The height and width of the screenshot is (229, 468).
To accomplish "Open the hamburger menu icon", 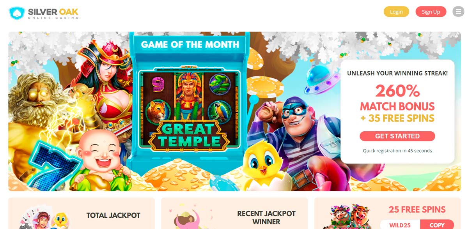I will 458,12.
